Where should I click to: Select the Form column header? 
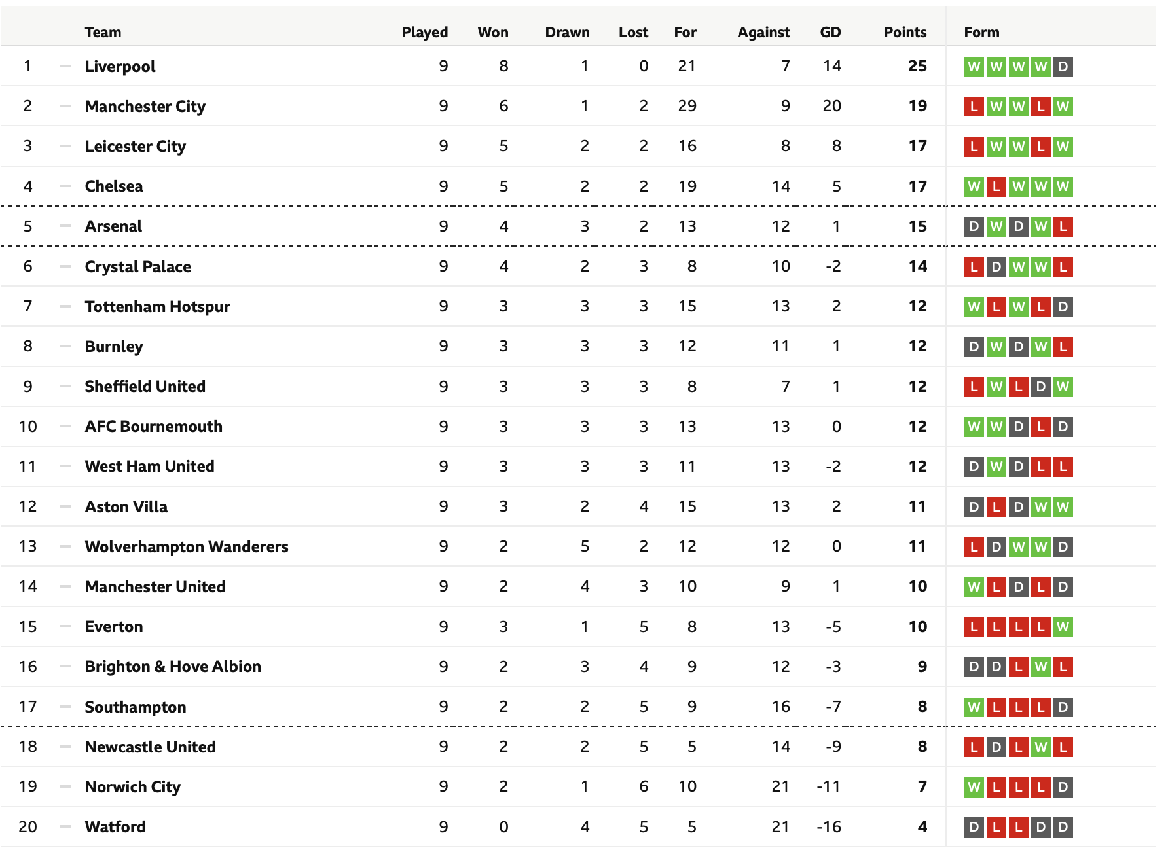[981, 32]
